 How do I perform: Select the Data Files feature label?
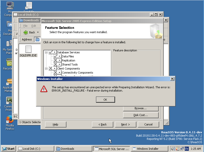tap(68, 56)
